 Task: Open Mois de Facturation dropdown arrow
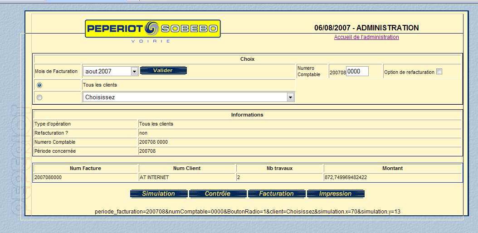coord(134,71)
